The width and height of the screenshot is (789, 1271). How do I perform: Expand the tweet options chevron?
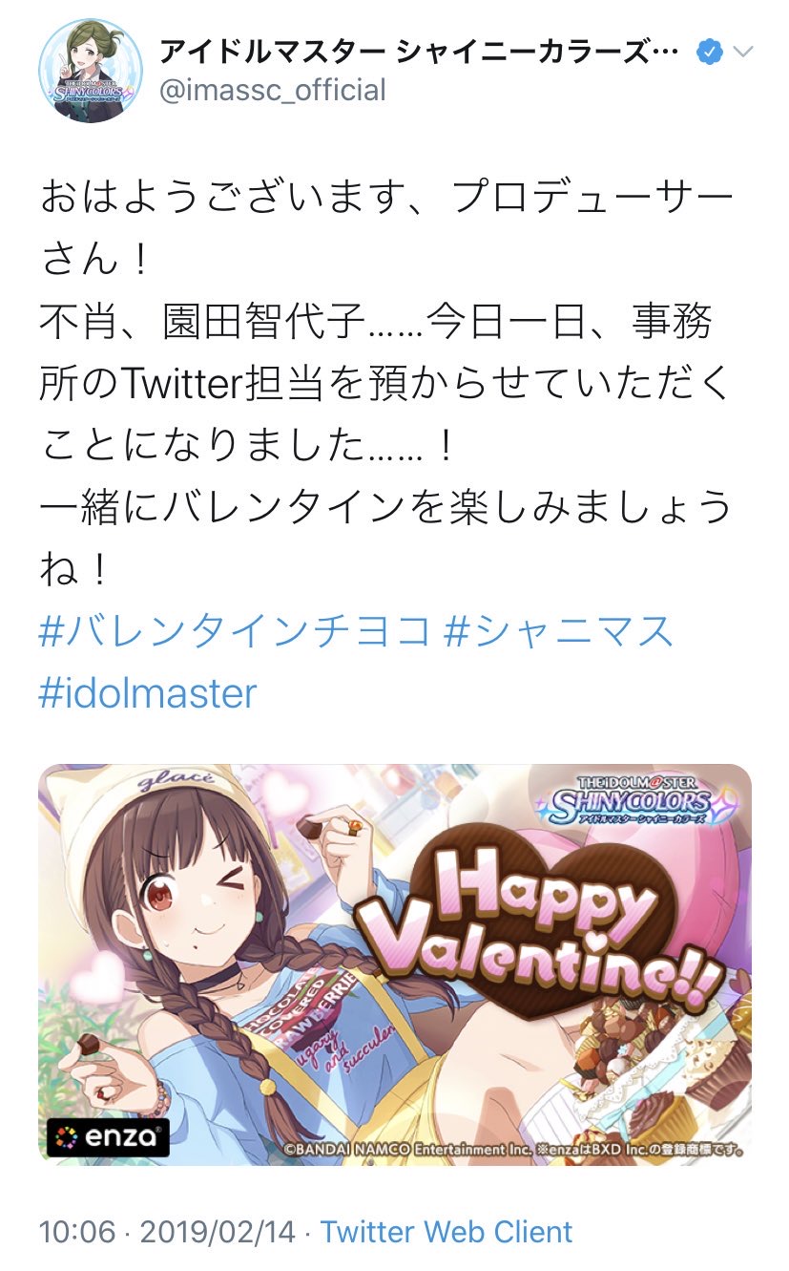coord(743,52)
